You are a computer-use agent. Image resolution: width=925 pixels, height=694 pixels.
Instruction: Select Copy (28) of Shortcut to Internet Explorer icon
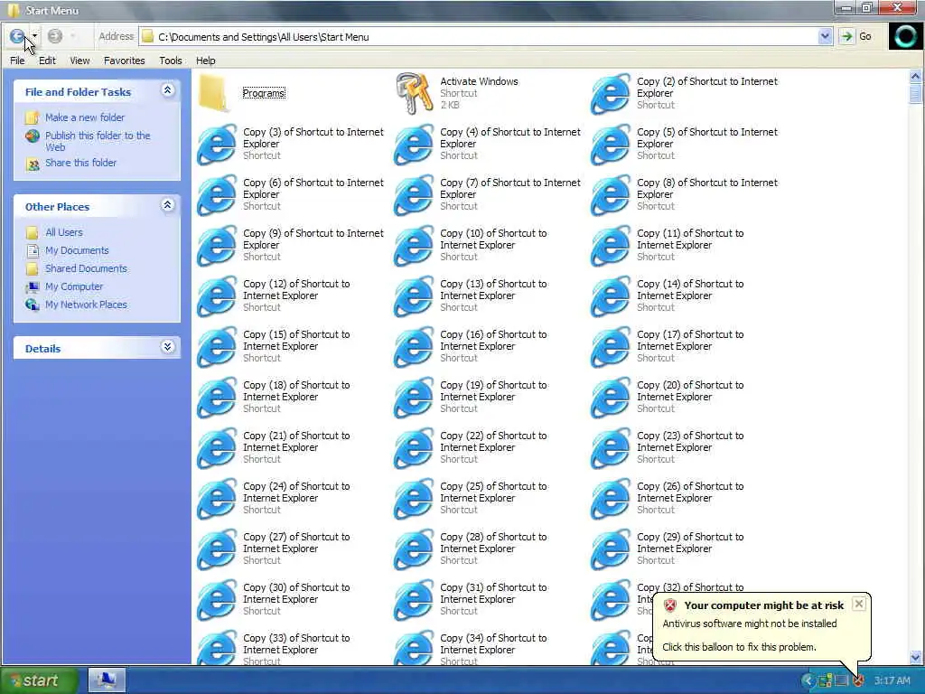click(x=414, y=550)
